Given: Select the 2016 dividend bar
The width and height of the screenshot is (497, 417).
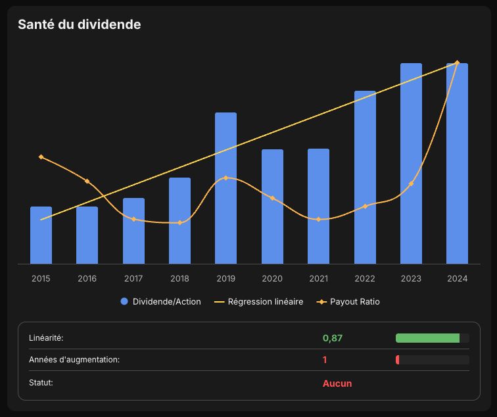Looking at the screenshot, I should coord(87,235).
